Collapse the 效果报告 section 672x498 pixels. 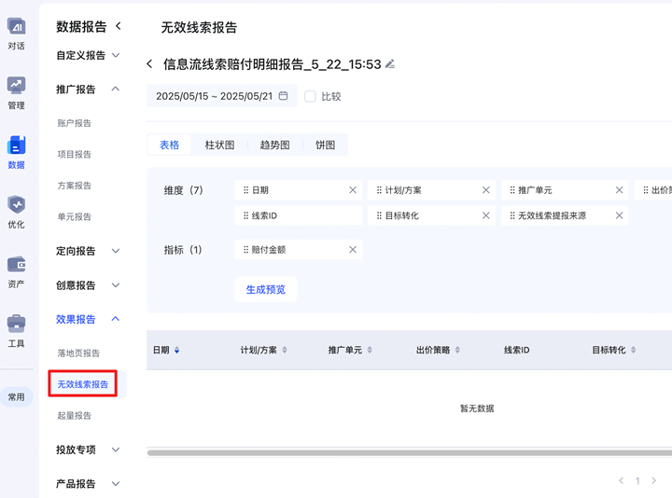click(x=116, y=319)
